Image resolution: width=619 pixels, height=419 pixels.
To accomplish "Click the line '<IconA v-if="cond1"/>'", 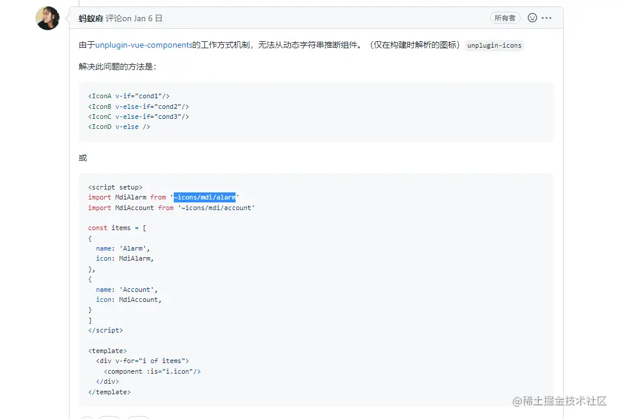I will [129, 97].
